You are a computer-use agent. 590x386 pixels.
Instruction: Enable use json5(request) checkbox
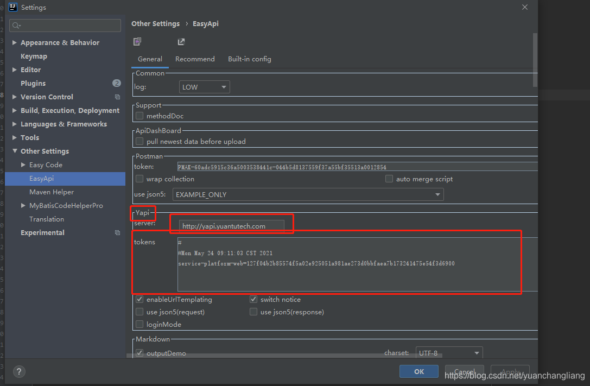click(x=139, y=312)
